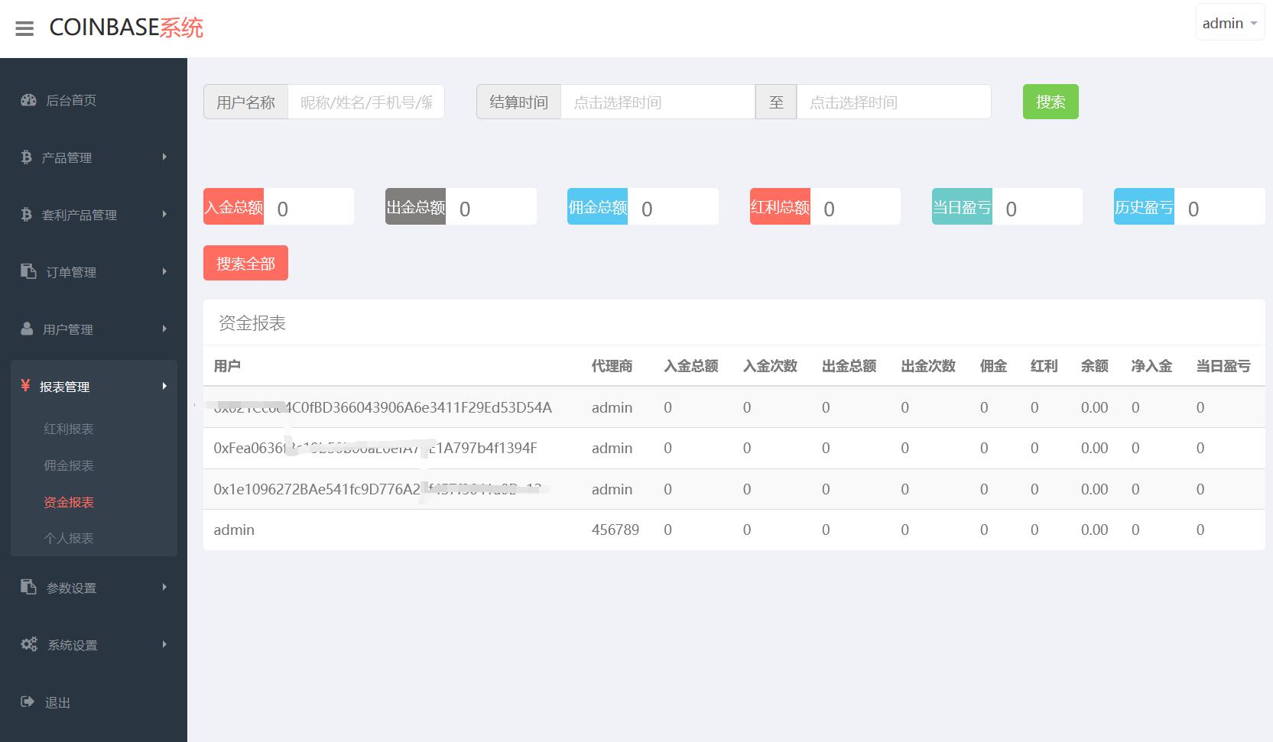Image resolution: width=1273 pixels, height=742 pixels.
Task: Select the user address starting 0xFea0636
Action: pyautogui.click(x=375, y=448)
